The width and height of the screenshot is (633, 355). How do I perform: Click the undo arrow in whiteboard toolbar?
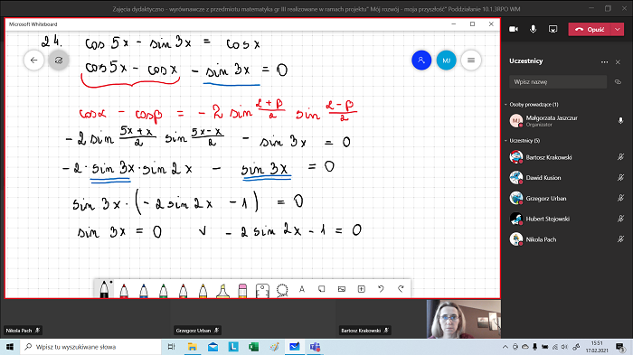point(381,289)
